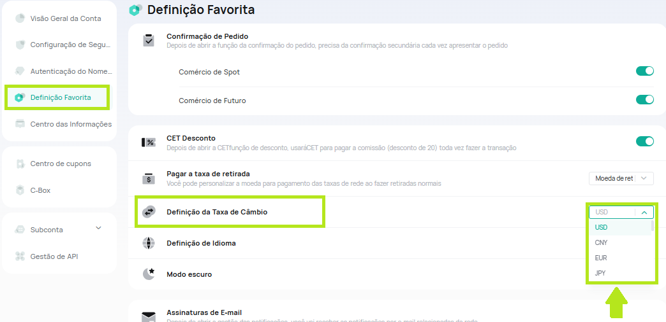Open Centro de cupons in the sidebar
666x322 pixels.
59,164
